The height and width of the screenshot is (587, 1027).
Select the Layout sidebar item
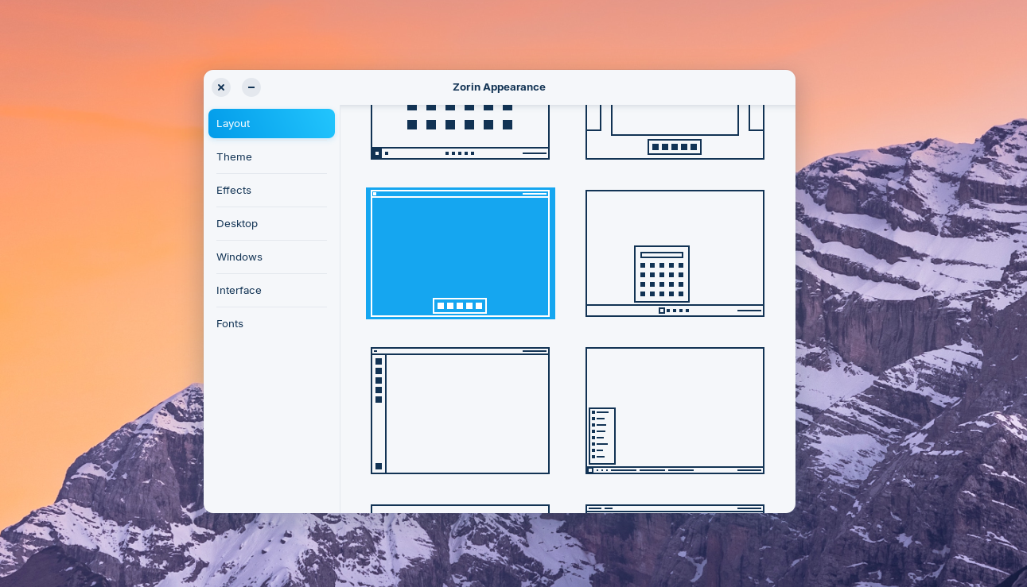click(x=271, y=124)
